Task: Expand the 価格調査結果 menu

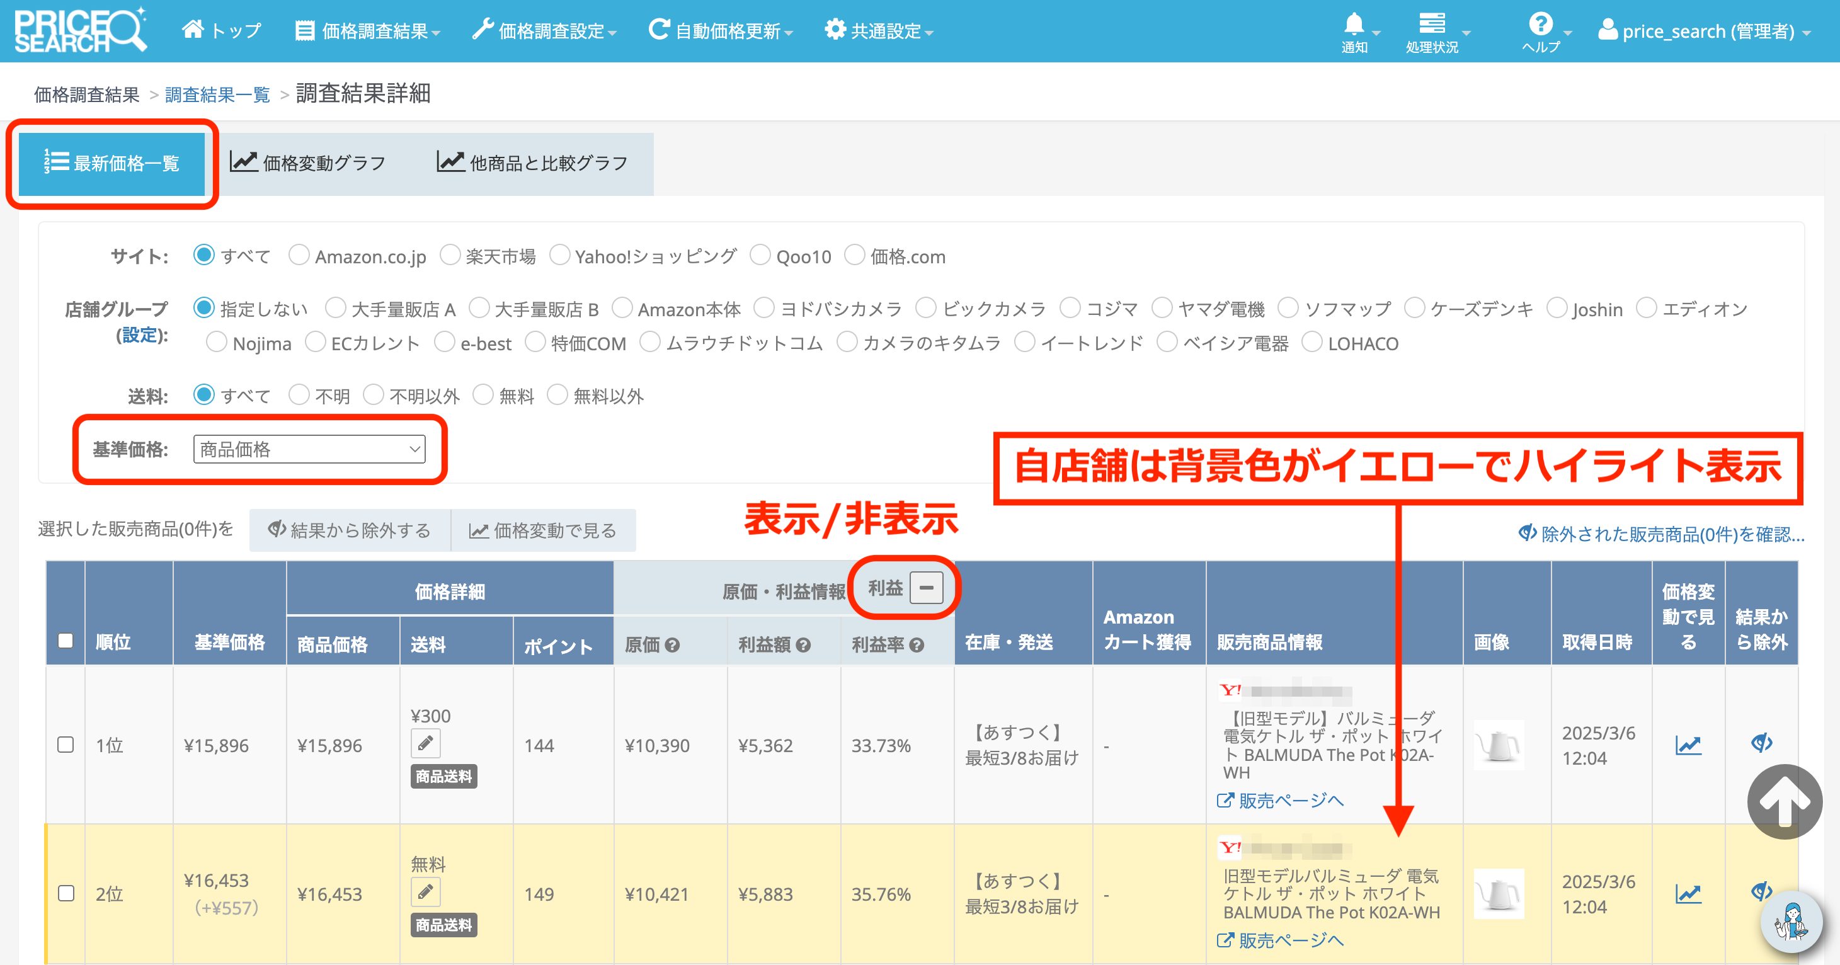Action: 369,31
